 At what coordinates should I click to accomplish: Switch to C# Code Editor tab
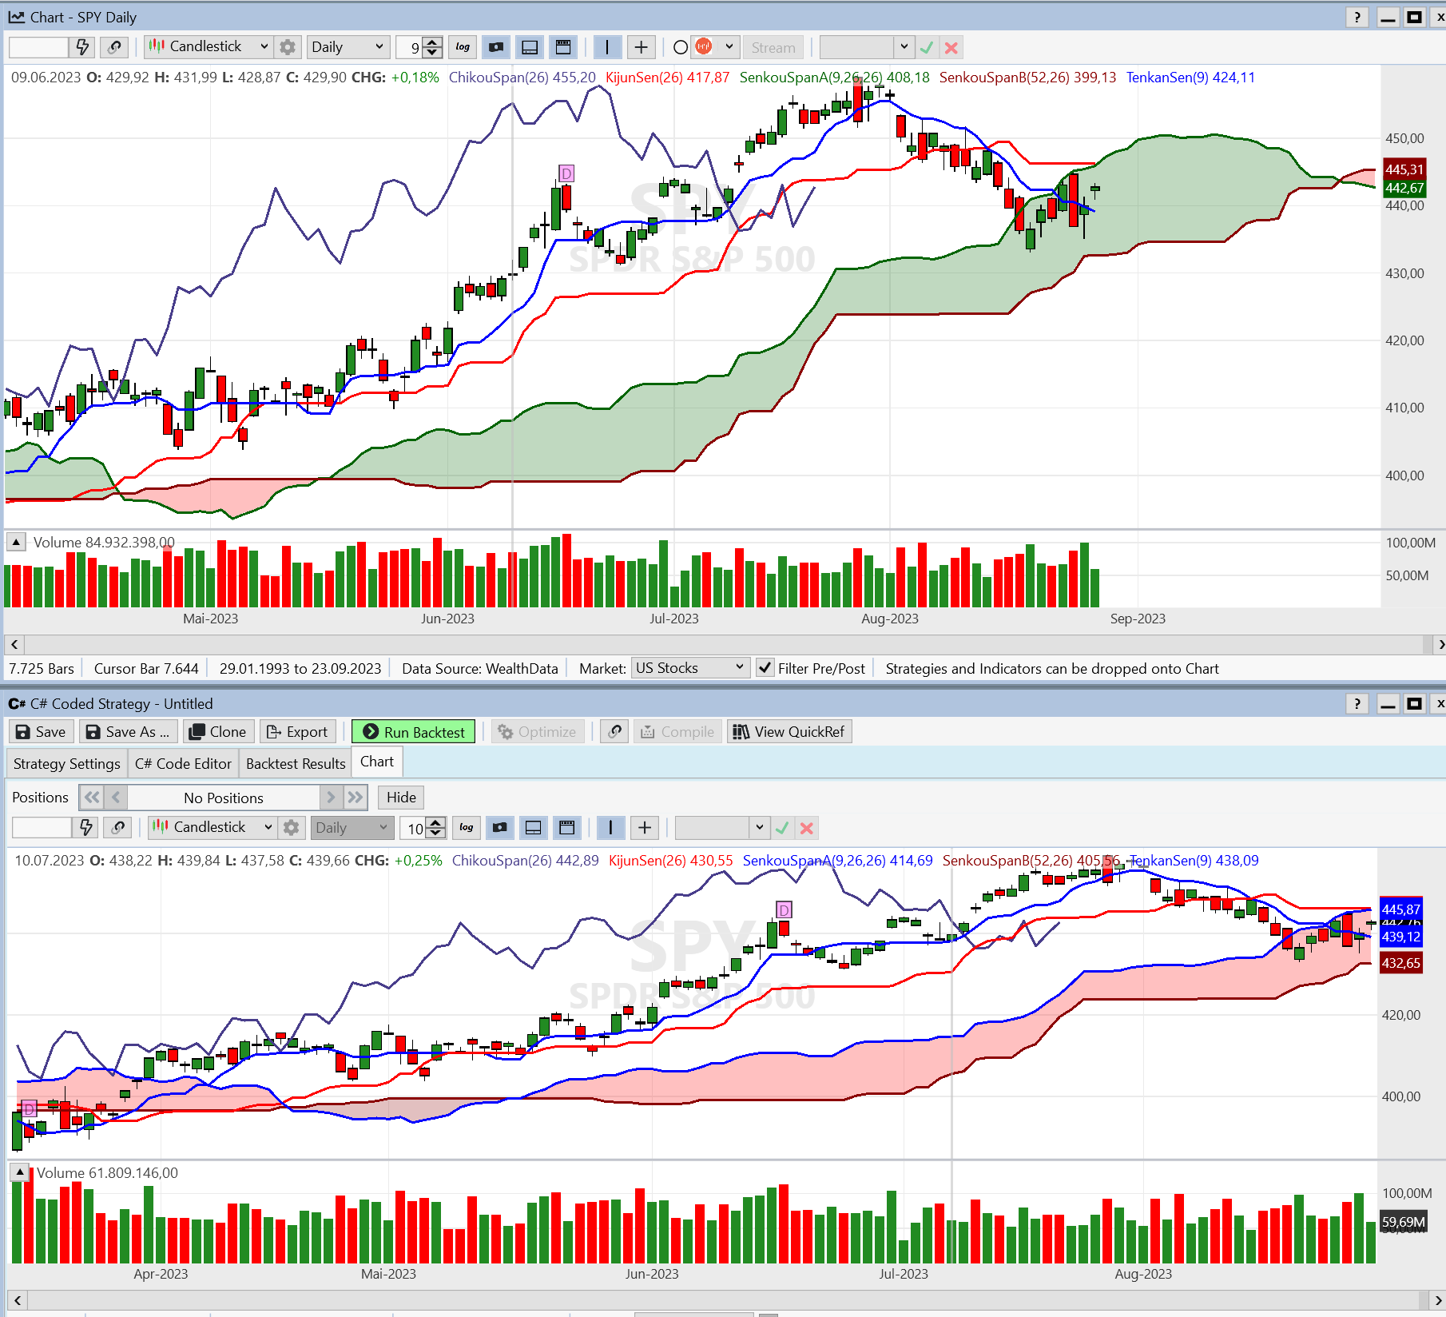(x=183, y=763)
